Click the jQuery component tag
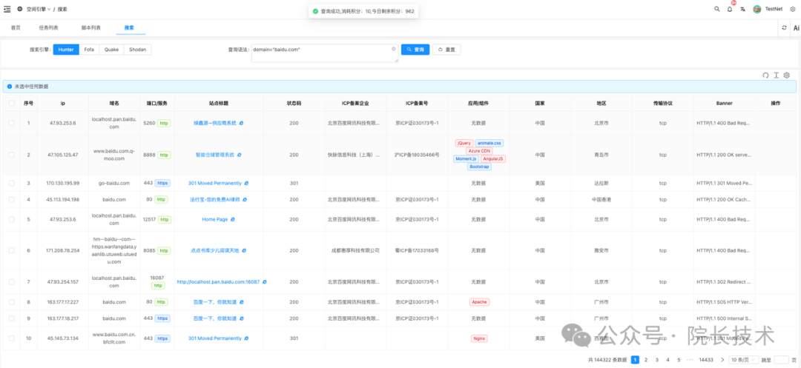 click(x=464, y=143)
